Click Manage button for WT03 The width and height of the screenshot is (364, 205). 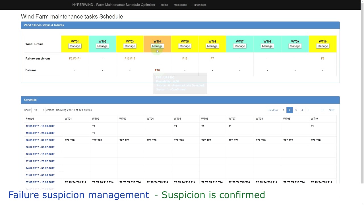[130, 46]
